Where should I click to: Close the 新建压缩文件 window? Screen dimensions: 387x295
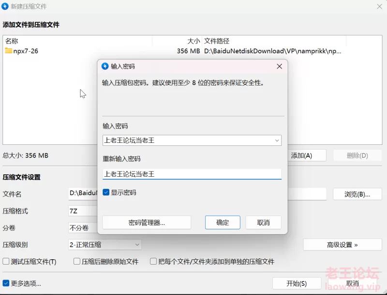380,6
